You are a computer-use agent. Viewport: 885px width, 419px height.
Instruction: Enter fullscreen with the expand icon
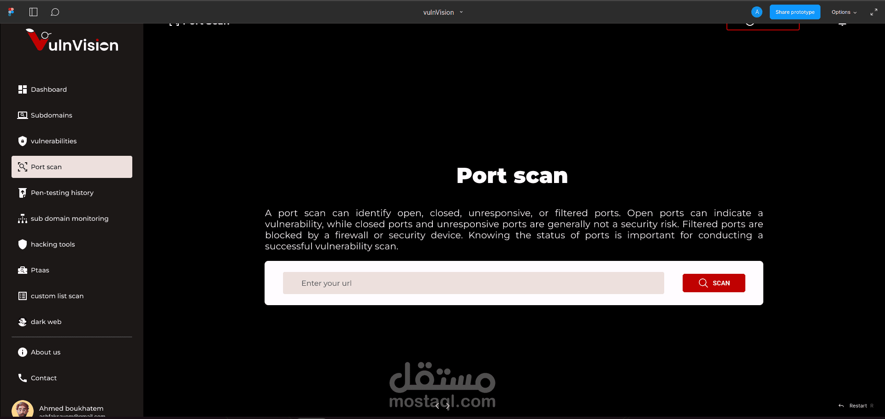coord(873,12)
